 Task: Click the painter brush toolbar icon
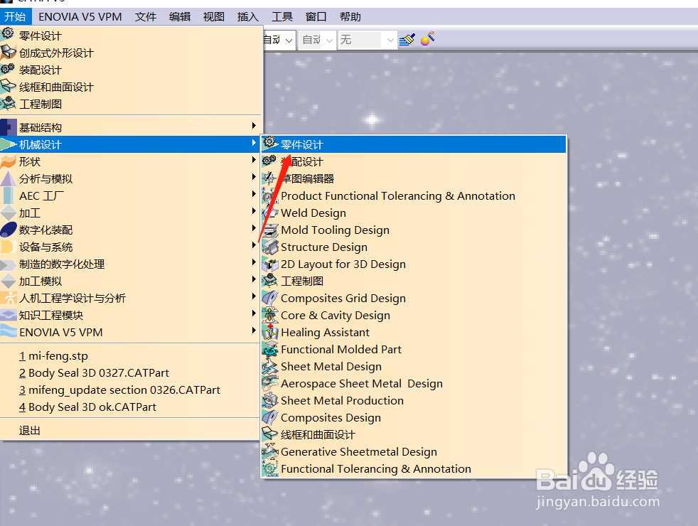[407, 40]
